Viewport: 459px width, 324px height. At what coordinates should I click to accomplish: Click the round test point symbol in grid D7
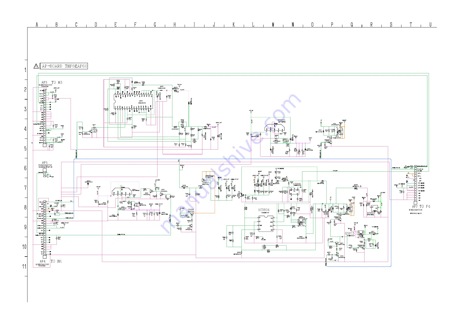point(88,184)
